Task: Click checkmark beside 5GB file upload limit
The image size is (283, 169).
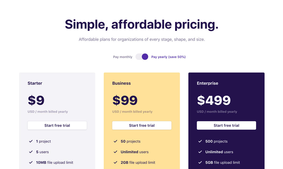Action: 200,162
